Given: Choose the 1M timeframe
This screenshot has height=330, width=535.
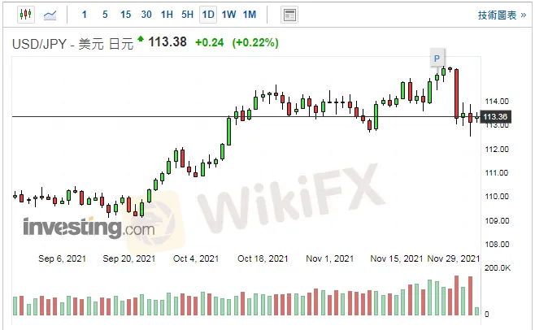Looking at the screenshot, I should pyautogui.click(x=249, y=15).
